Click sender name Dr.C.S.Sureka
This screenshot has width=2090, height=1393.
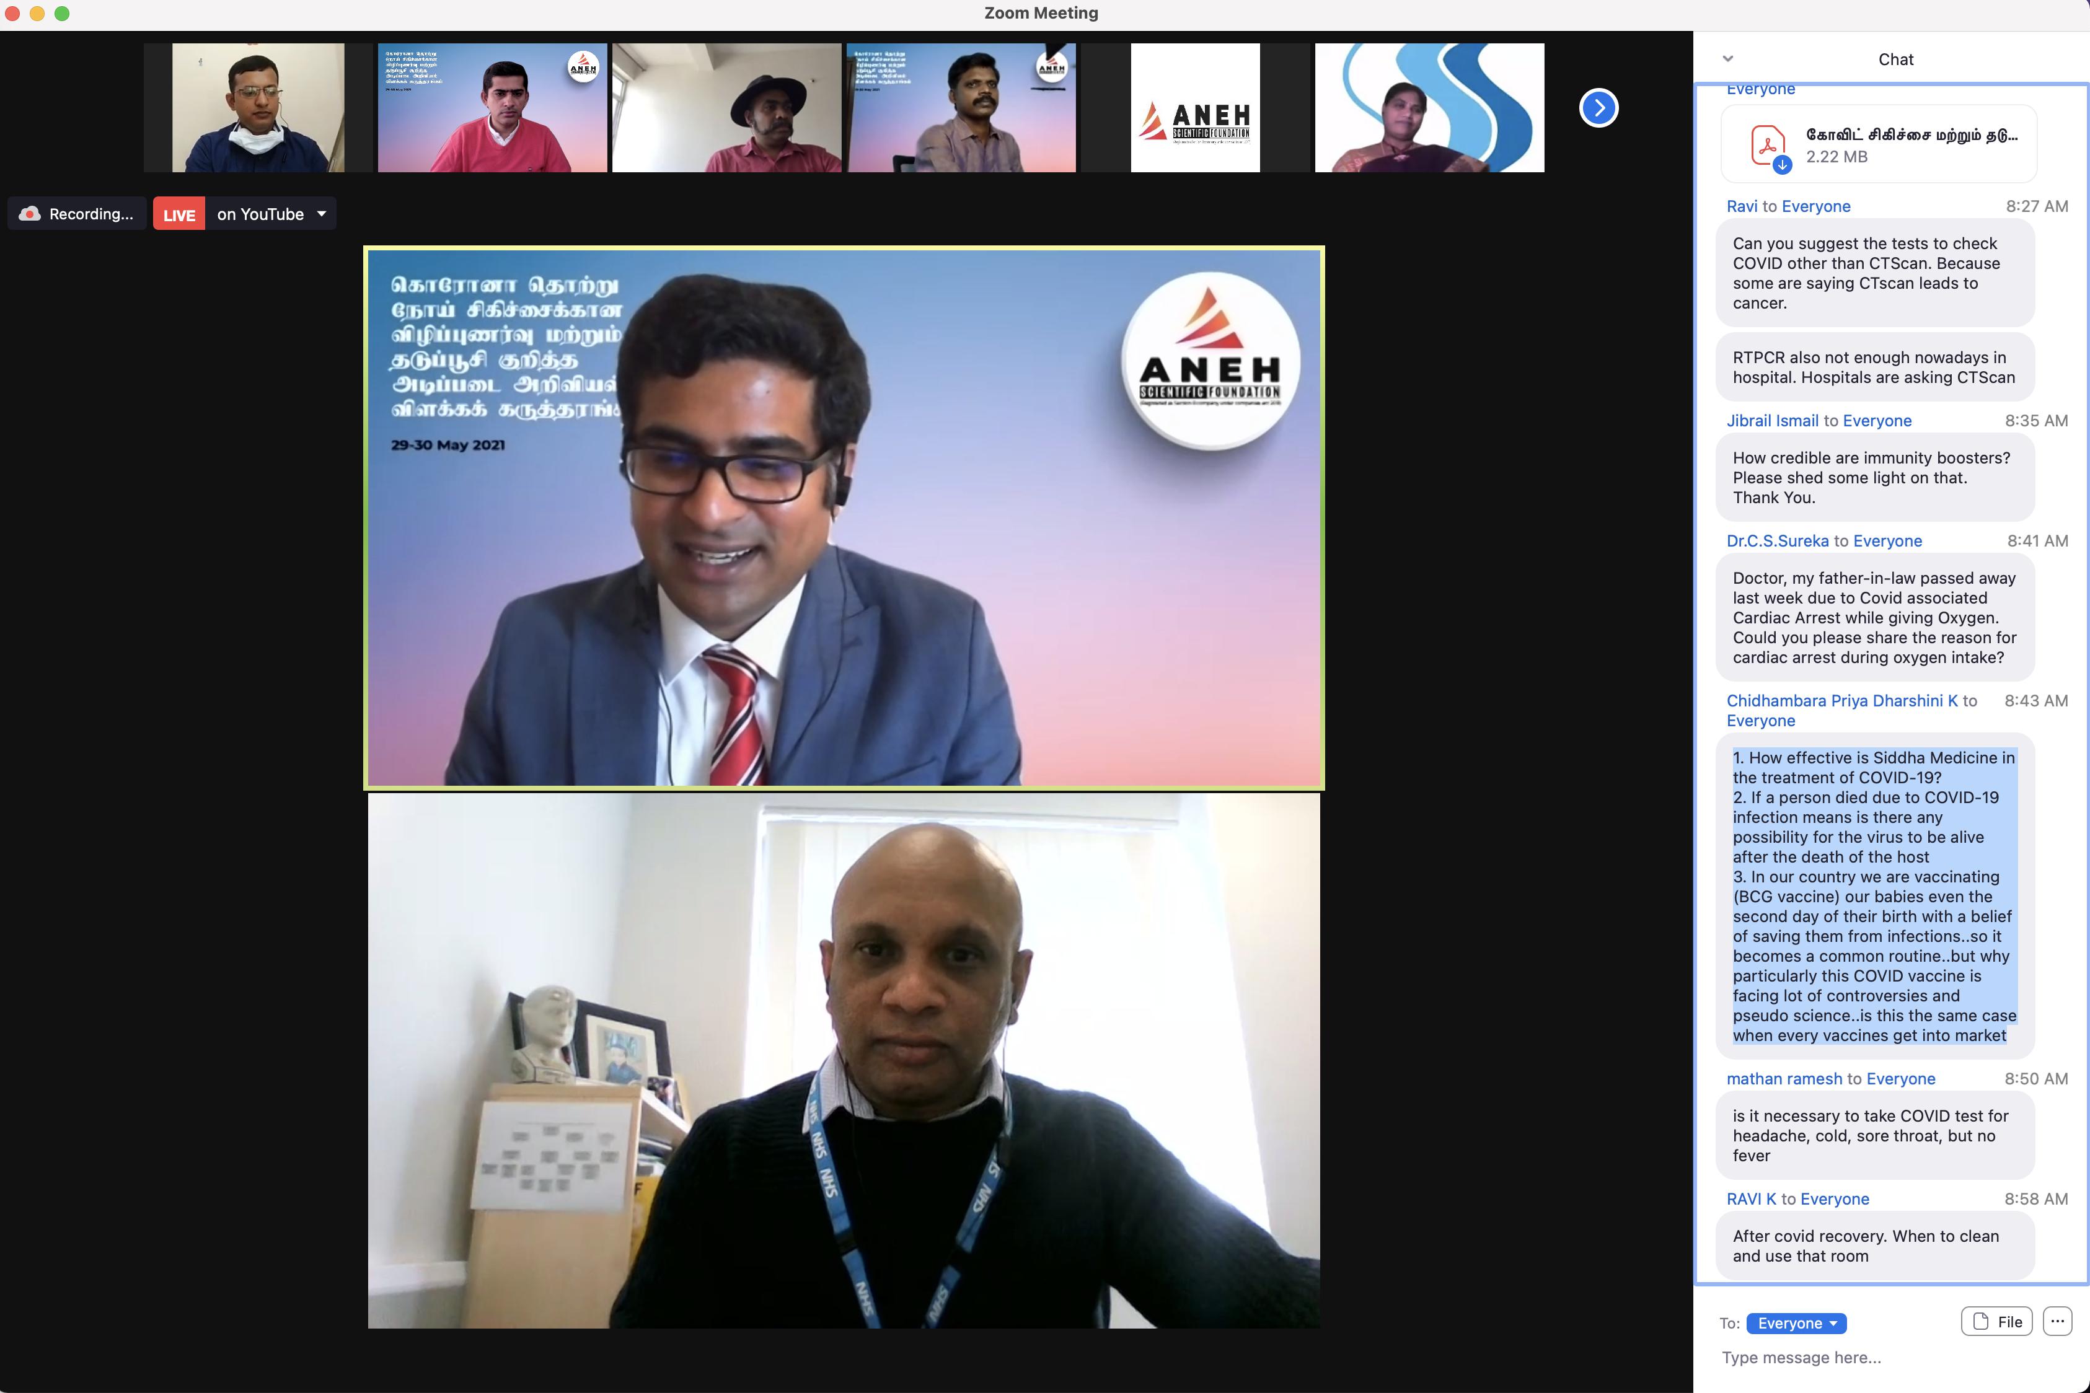click(x=1777, y=540)
